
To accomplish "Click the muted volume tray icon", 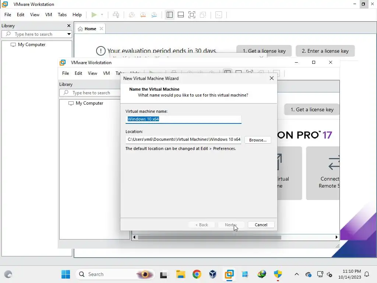I will point(330,274).
